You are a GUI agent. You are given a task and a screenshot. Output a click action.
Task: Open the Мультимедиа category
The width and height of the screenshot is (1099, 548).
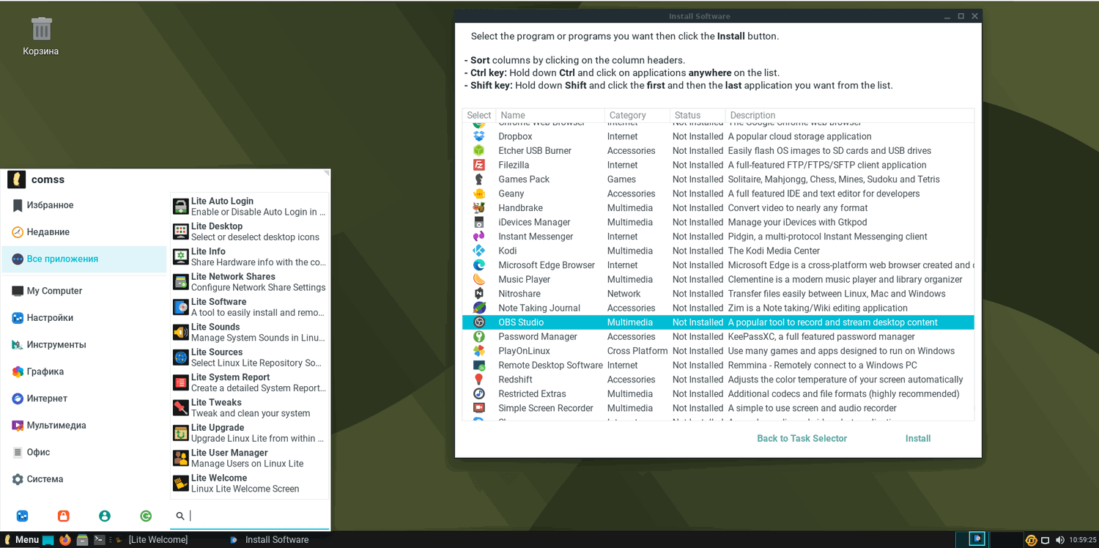point(85,425)
